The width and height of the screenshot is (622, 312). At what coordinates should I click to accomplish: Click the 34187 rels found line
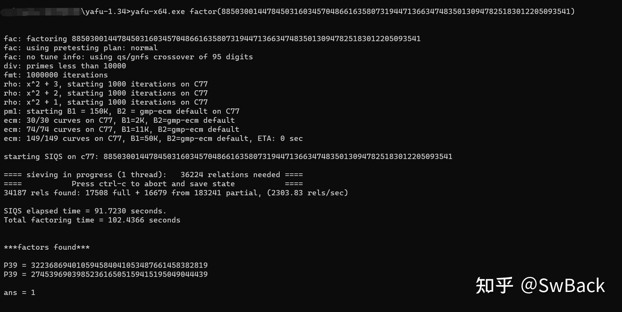pyautogui.click(x=176, y=193)
